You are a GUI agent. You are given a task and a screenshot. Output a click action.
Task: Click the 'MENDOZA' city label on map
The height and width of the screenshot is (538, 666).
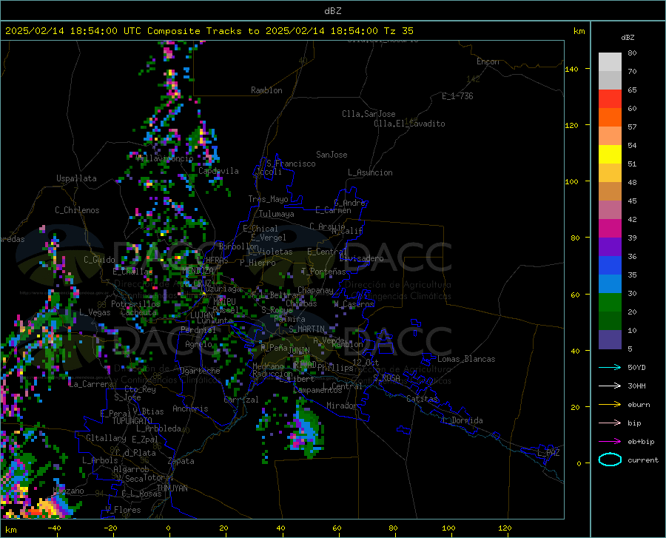tap(198, 271)
